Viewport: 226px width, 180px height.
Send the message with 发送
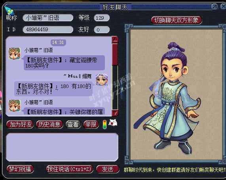point(108,169)
